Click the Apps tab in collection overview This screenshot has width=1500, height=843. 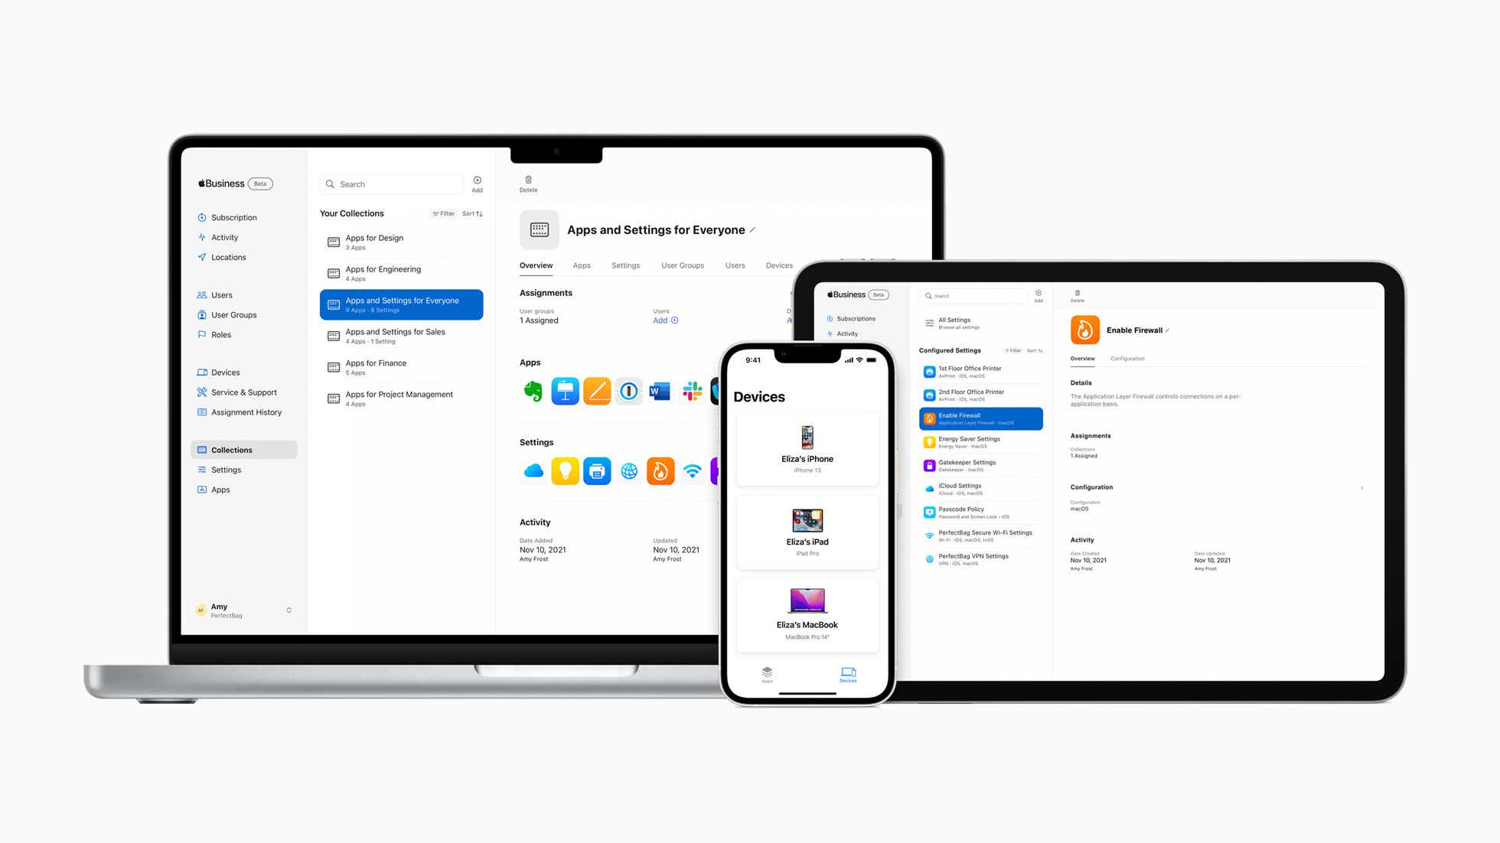581,266
